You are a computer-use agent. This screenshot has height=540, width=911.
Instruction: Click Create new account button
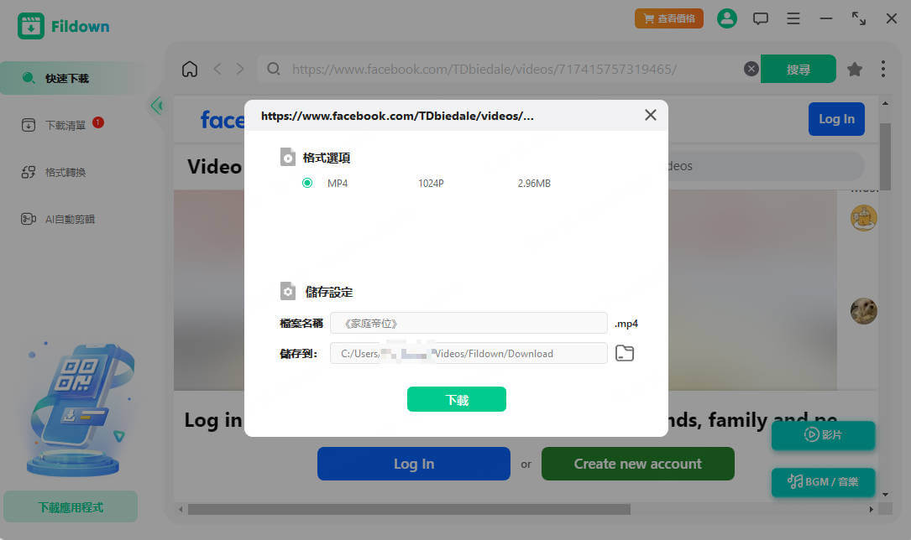pos(637,464)
